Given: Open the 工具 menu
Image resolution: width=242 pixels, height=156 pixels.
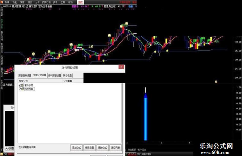Looking at the screenshot, I should [x=63, y=2].
